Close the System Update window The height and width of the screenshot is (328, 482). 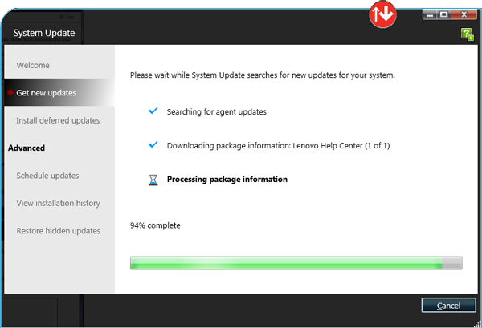464,14
